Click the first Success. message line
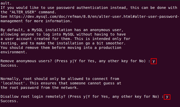 pyautogui.click(x=9, y=65)
